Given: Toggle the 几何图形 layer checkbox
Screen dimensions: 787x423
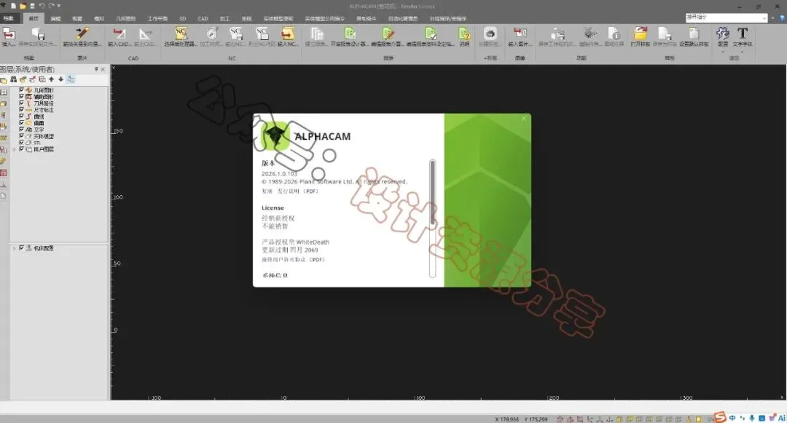Looking at the screenshot, I should point(22,90).
